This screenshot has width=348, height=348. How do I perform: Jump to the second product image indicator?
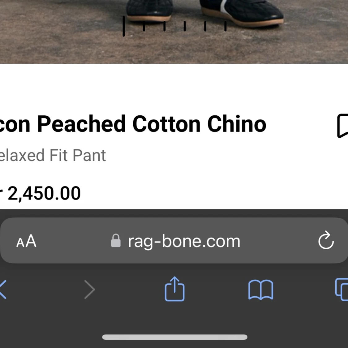[144, 26]
